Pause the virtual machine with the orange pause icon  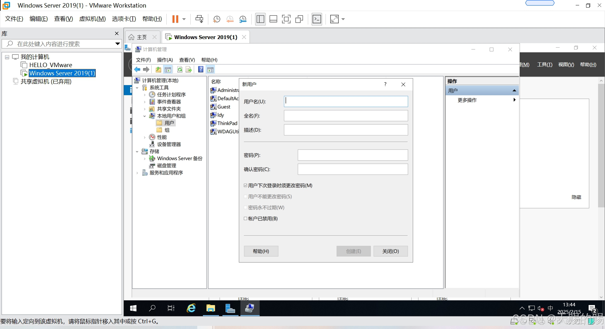(175, 19)
